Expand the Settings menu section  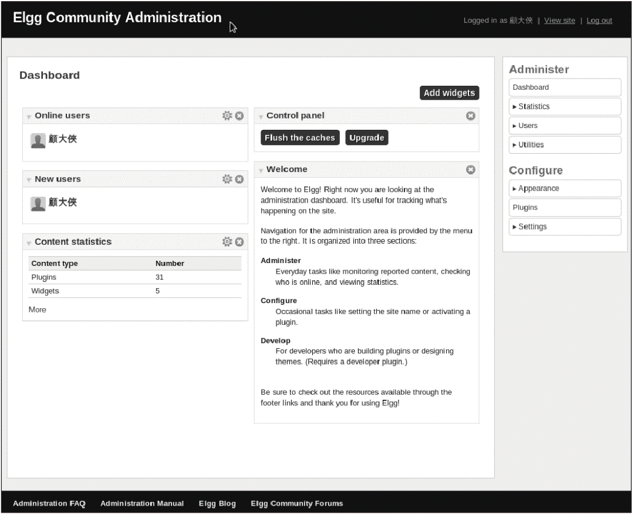(x=565, y=227)
